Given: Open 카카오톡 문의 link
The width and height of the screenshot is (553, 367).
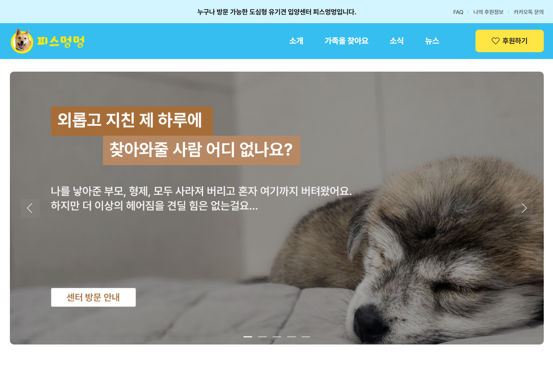Looking at the screenshot, I should click(528, 12).
